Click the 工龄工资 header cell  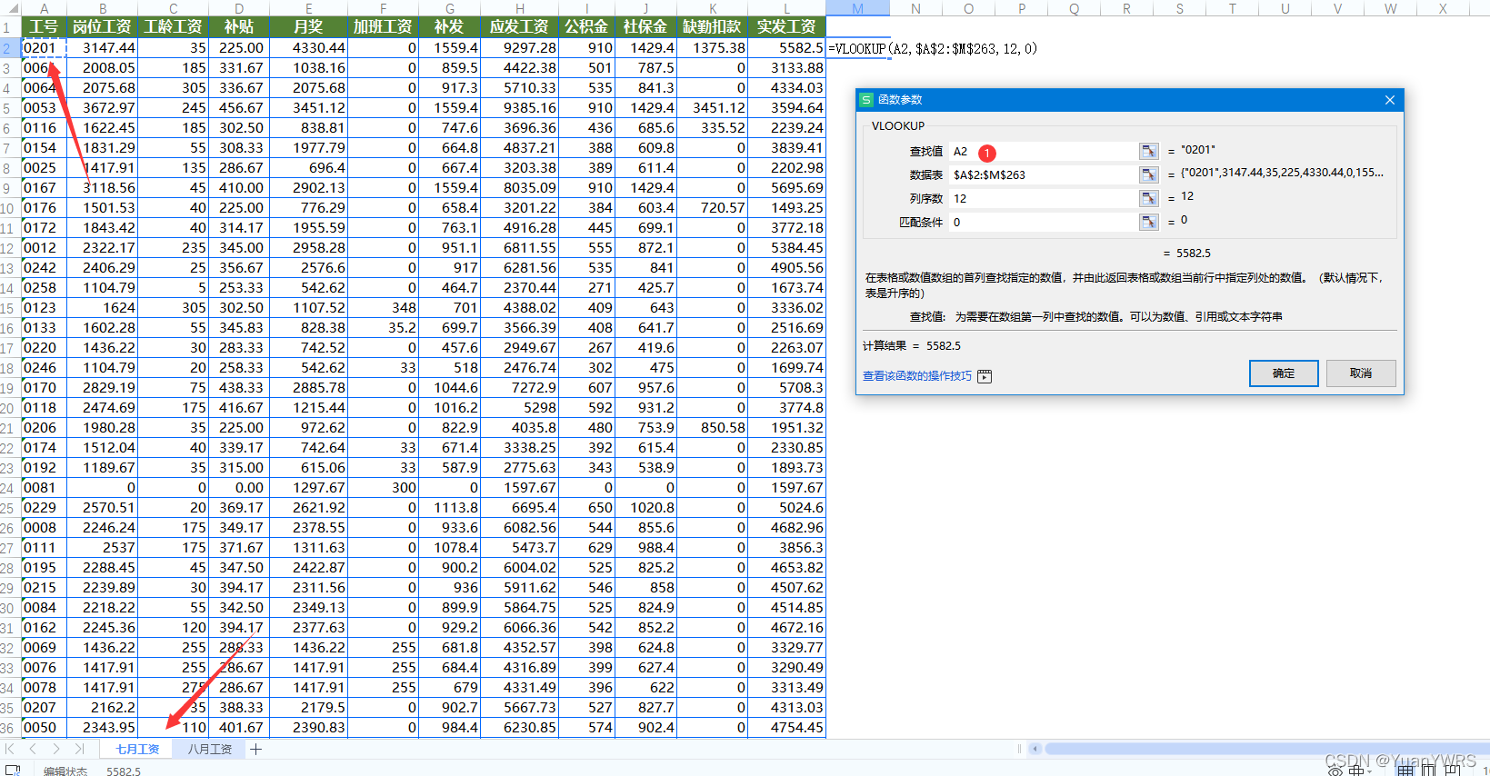[173, 27]
